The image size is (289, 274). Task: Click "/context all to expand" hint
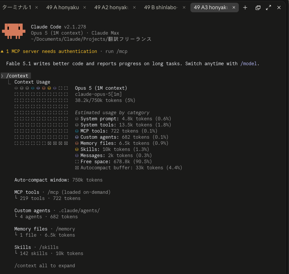(x=45, y=265)
